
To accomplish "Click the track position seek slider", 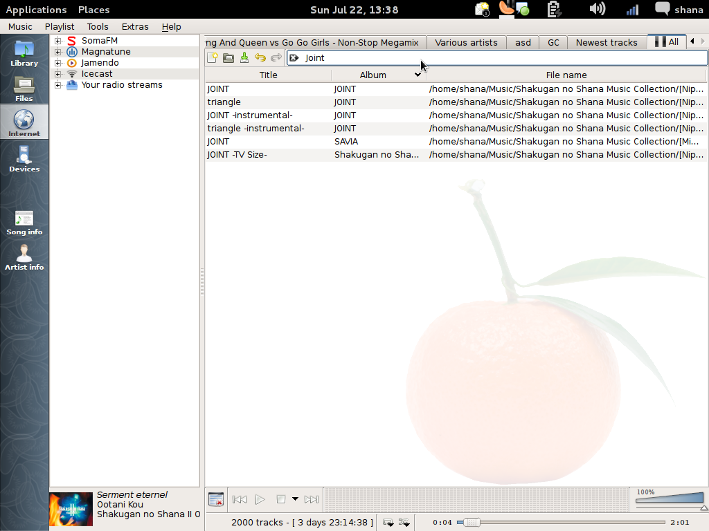I will tap(561, 523).
